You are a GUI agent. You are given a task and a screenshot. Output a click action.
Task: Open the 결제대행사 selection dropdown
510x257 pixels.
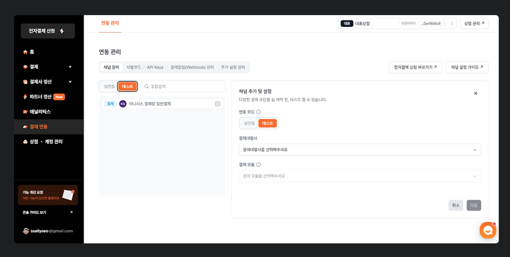pyautogui.click(x=360, y=150)
